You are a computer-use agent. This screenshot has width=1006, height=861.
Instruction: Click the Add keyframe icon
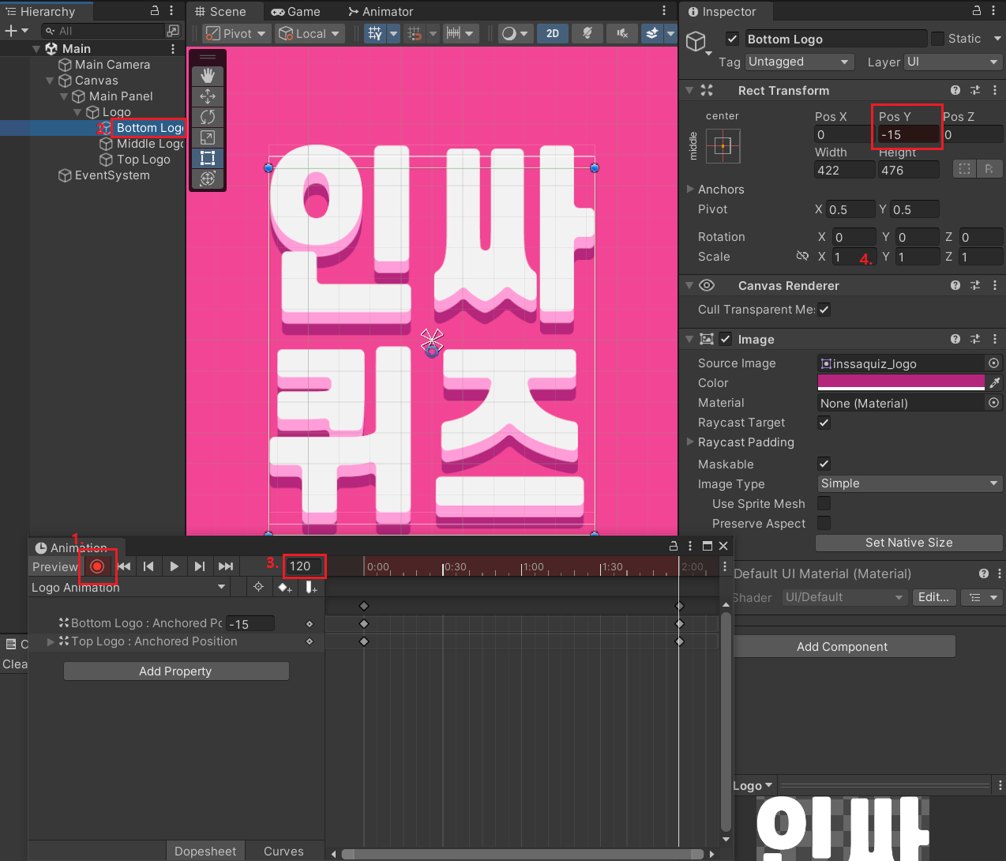[x=285, y=587]
